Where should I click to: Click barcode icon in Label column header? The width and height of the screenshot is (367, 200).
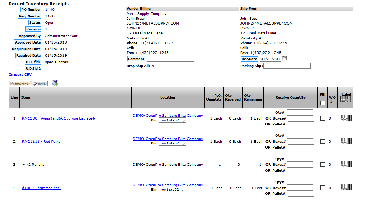point(346,99)
